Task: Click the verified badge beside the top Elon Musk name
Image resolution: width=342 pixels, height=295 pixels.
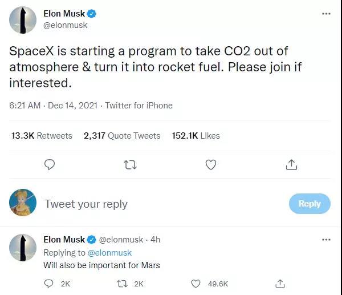Action: pos(92,14)
